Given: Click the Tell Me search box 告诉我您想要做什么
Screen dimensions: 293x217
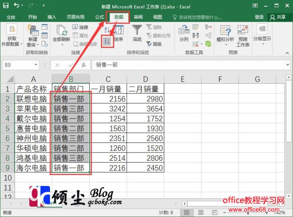Looking at the screenshot, I should (x=197, y=18).
